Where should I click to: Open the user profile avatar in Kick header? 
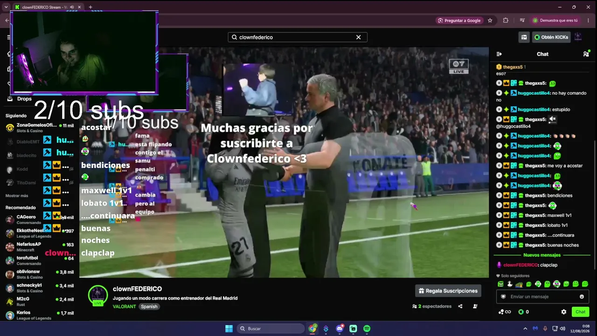pos(578,37)
